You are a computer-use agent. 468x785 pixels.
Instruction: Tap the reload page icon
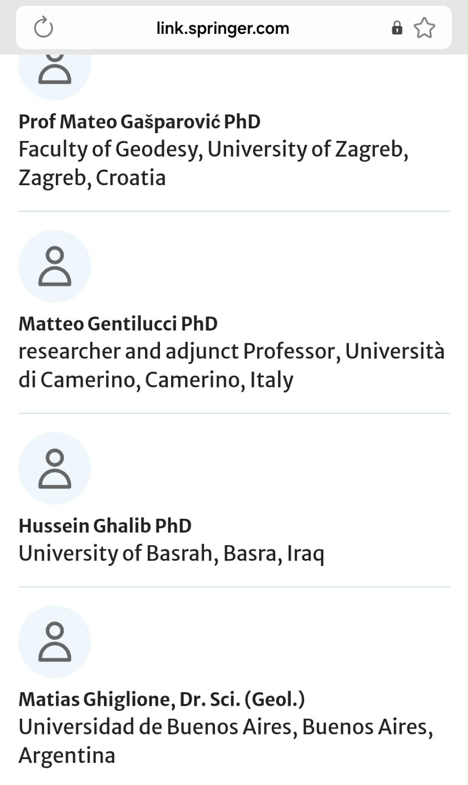[x=43, y=28]
